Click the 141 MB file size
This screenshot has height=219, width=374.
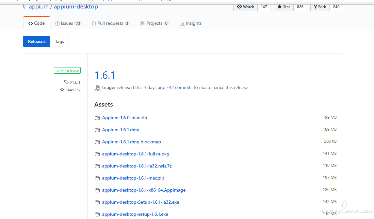pos(330,153)
